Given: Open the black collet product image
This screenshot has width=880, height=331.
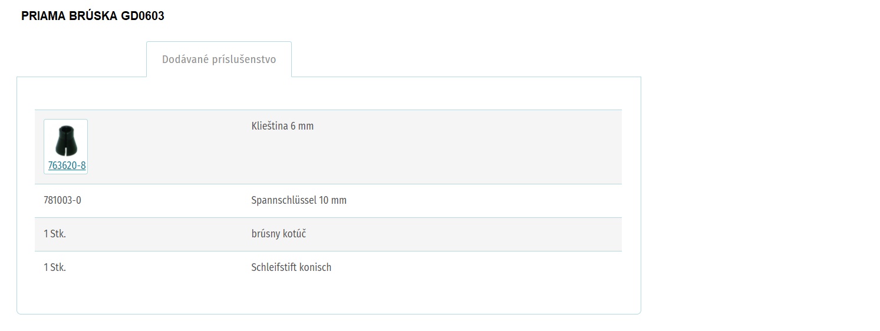Looking at the screenshot, I should coord(65,140).
